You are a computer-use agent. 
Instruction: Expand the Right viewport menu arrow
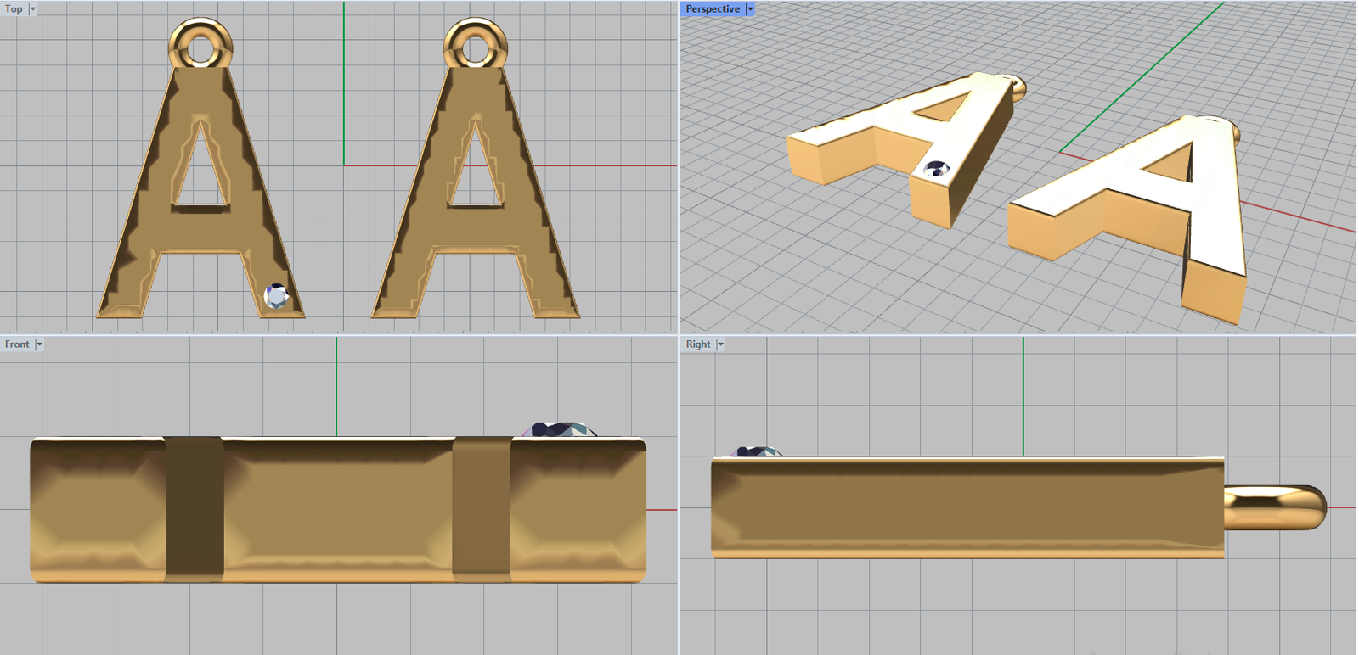pos(720,344)
